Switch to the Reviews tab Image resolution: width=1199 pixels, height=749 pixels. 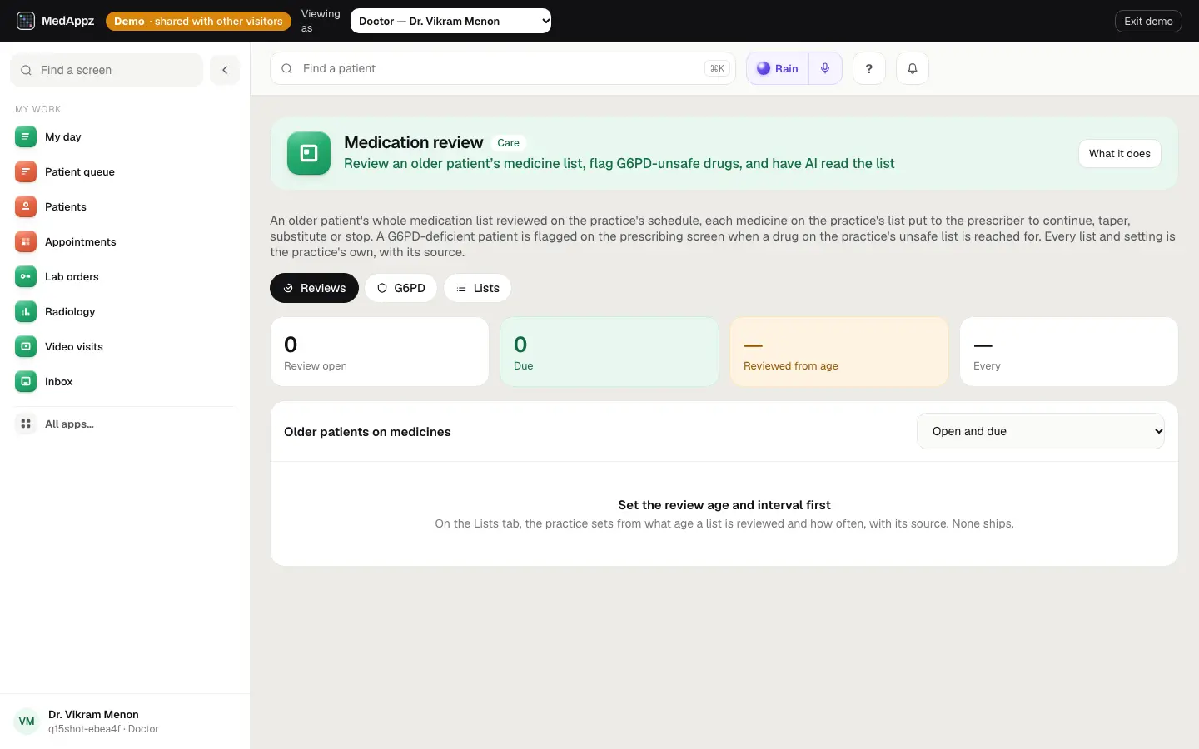pyautogui.click(x=314, y=288)
